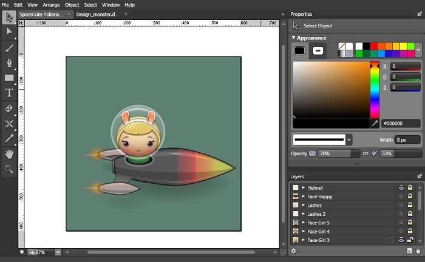Select the Pen tool
This screenshot has height=262, width=425.
point(9,63)
